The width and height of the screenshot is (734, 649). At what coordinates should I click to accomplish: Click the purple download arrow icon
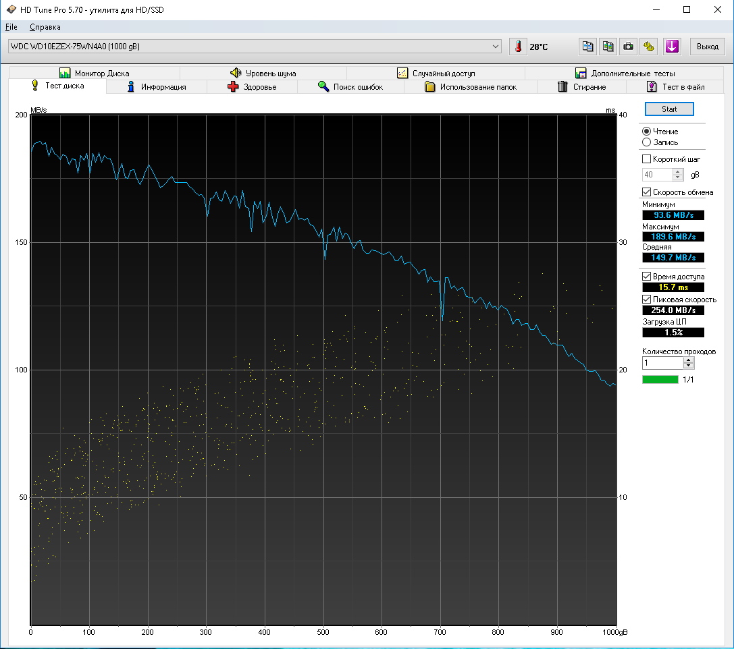[672, 47]
